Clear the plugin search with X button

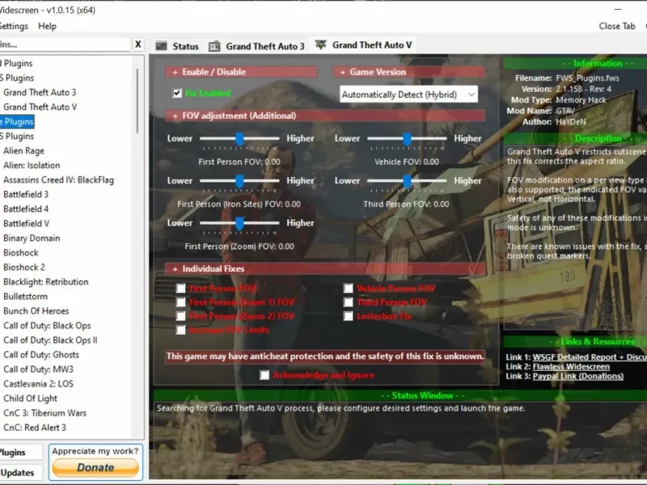coord(138,44)
